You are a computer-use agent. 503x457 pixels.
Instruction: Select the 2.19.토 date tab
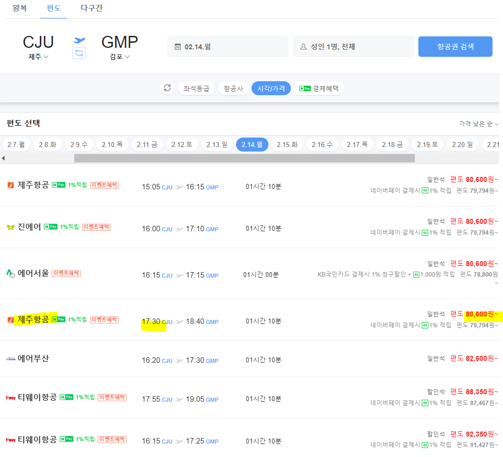[x=427, y=145]
